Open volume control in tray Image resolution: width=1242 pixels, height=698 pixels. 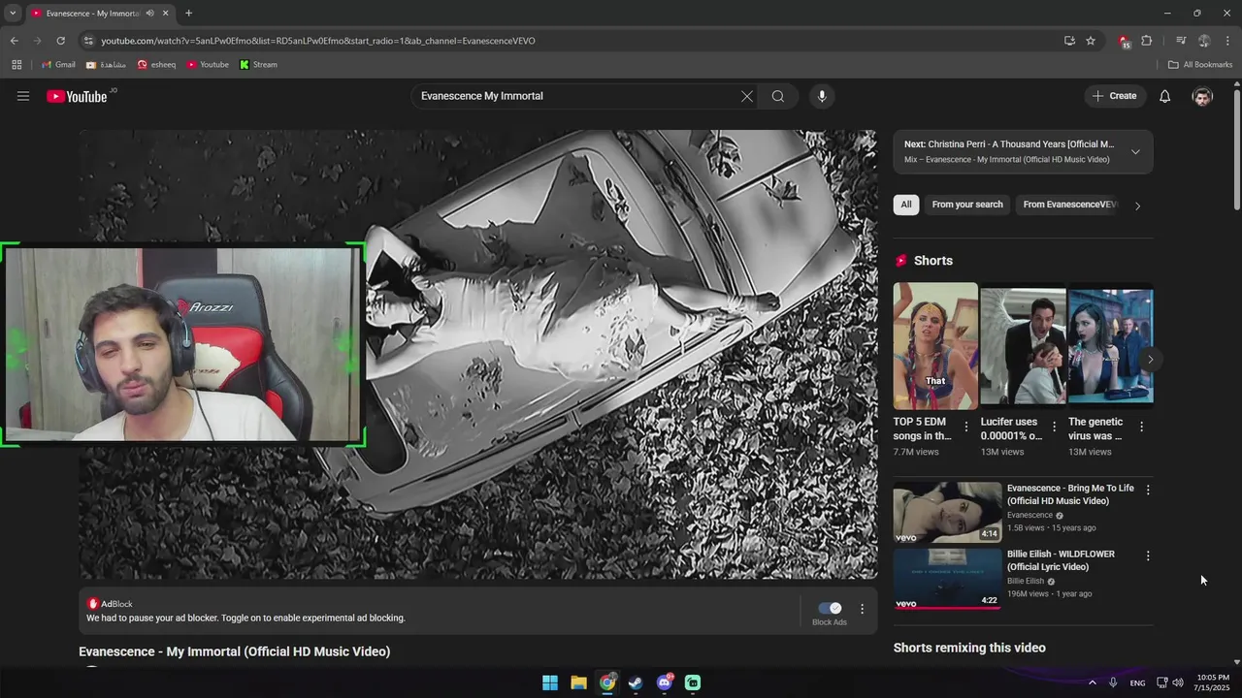point(1178,682)
